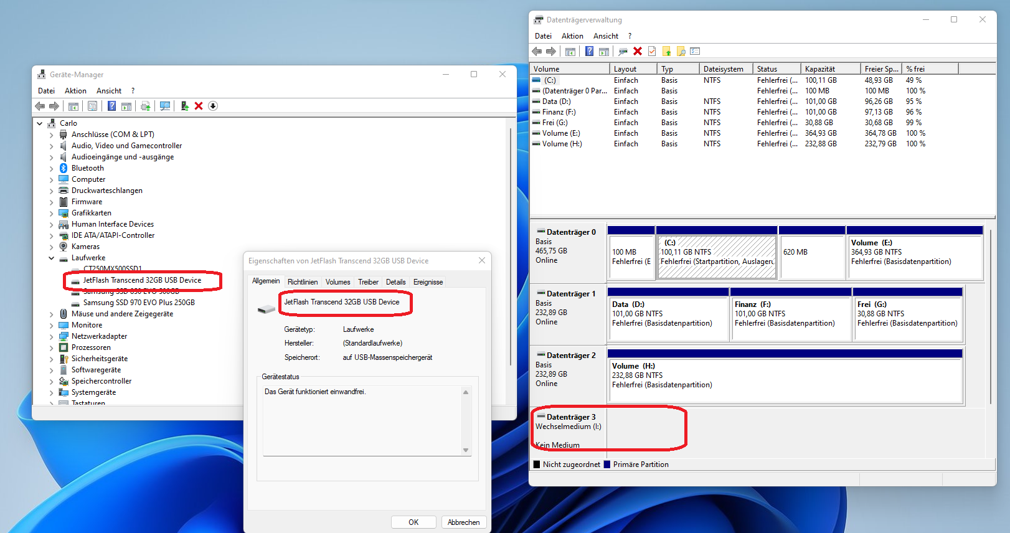Switch to Volumes tab
Screen dimensions: 1010x533
pos(337,282)
